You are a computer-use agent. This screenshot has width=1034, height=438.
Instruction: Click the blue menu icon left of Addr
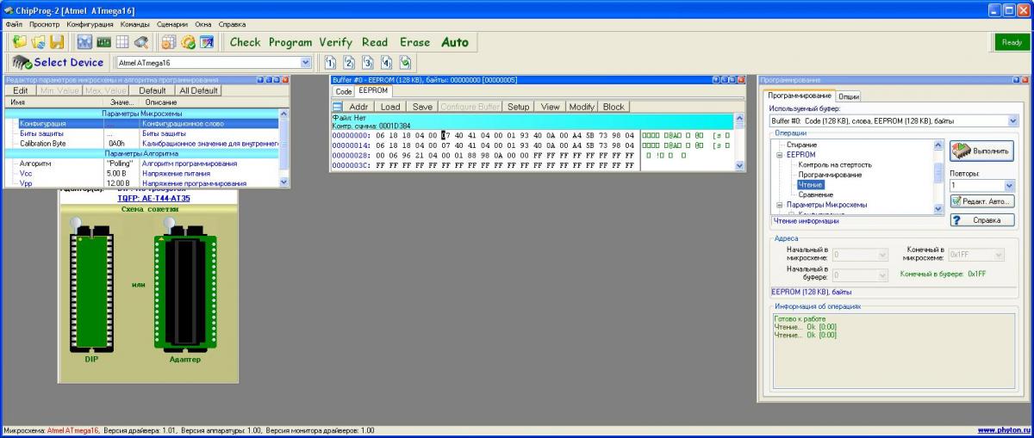coord(338,107)
